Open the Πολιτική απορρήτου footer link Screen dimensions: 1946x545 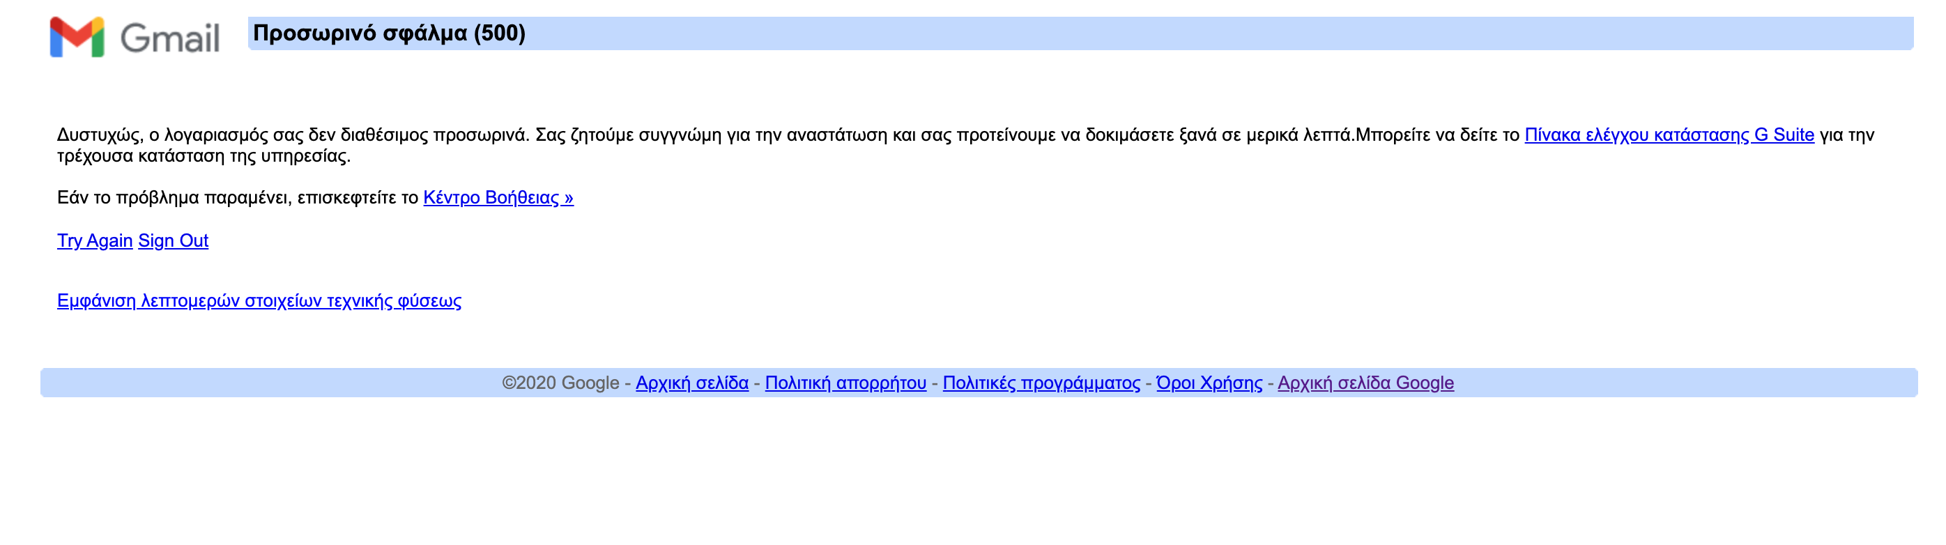845,383
